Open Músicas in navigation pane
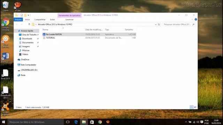 click(26, 50)
